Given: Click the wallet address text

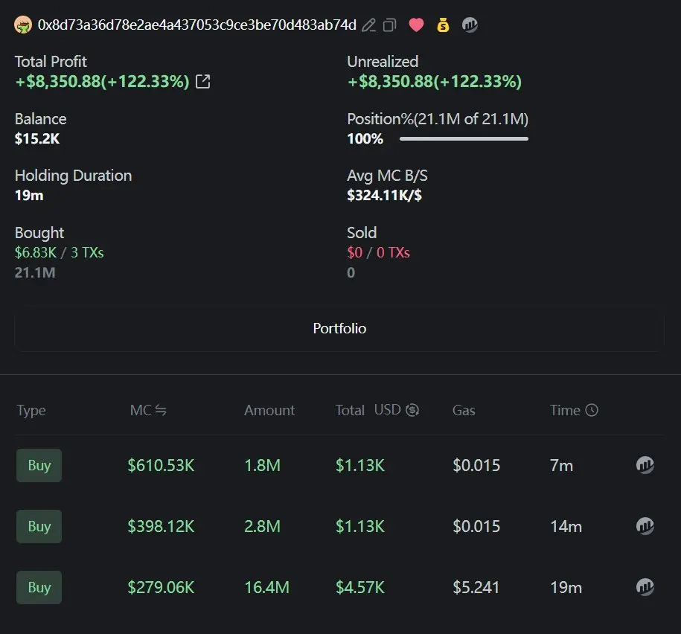Looking at the screenshot, I should 197,25.
